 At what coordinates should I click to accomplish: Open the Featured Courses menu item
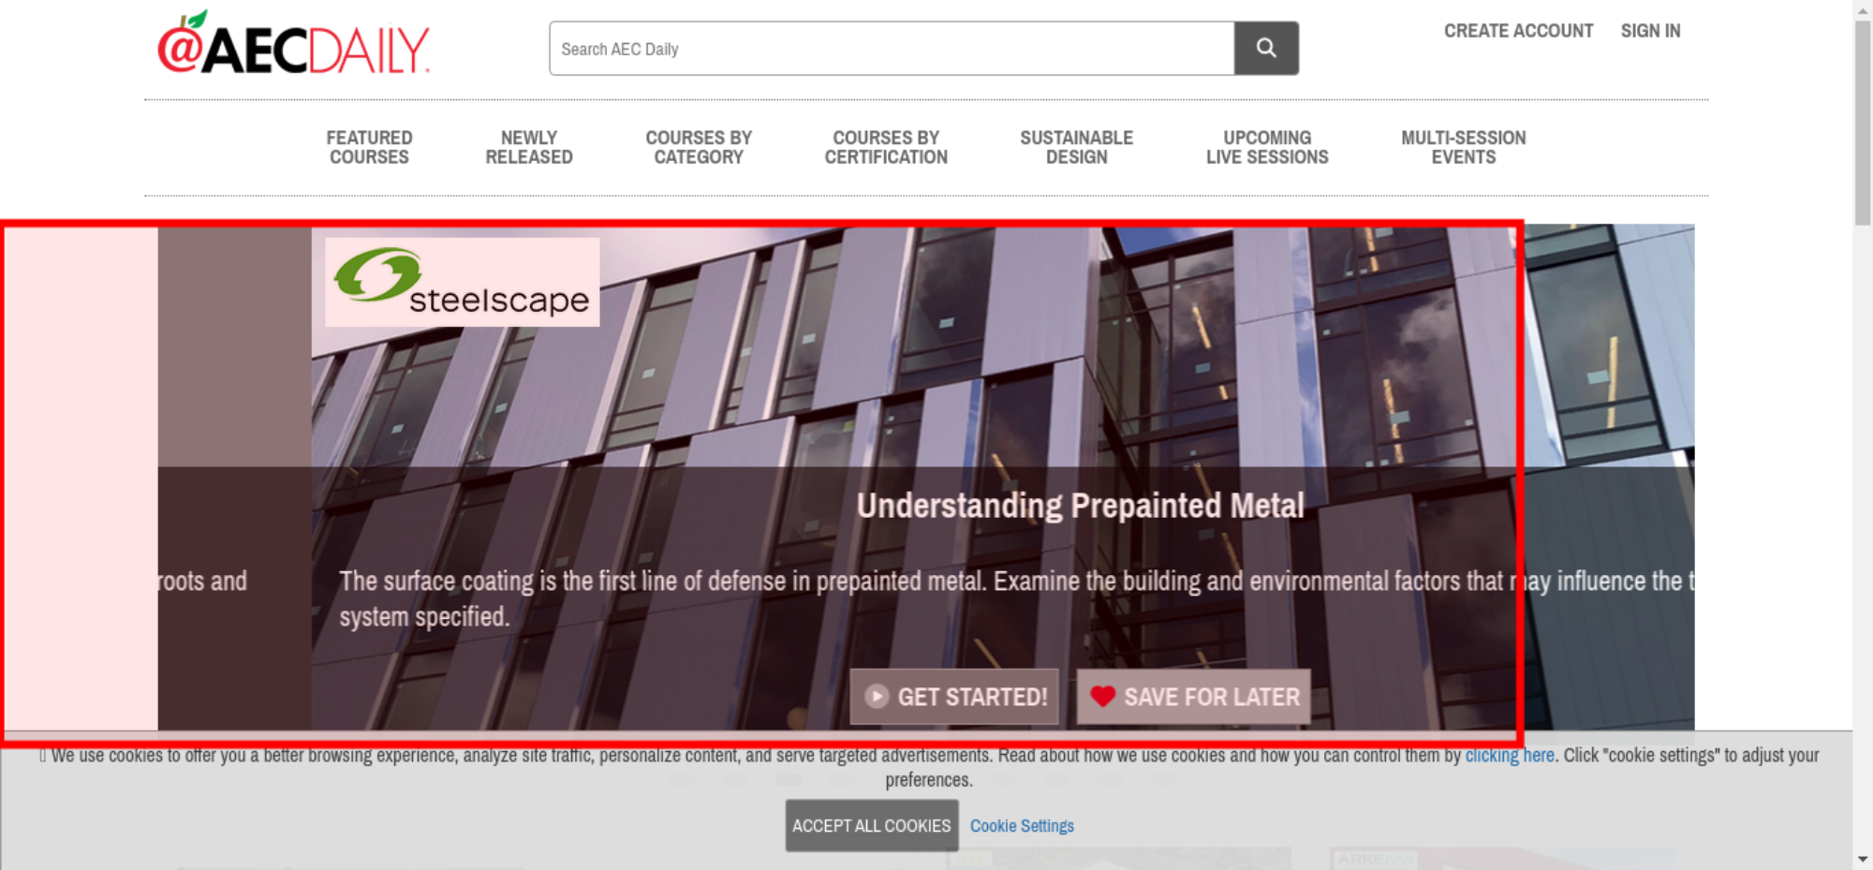(x=369, y=148)
